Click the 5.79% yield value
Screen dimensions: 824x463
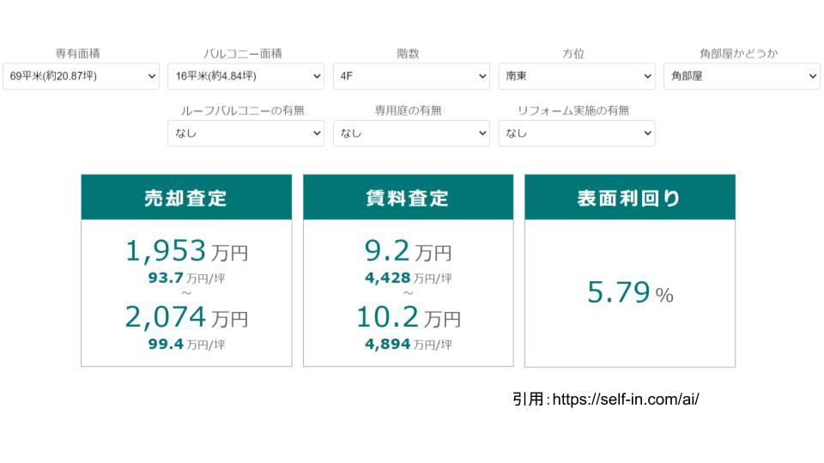pyautogui.click(x=629, y=293)
